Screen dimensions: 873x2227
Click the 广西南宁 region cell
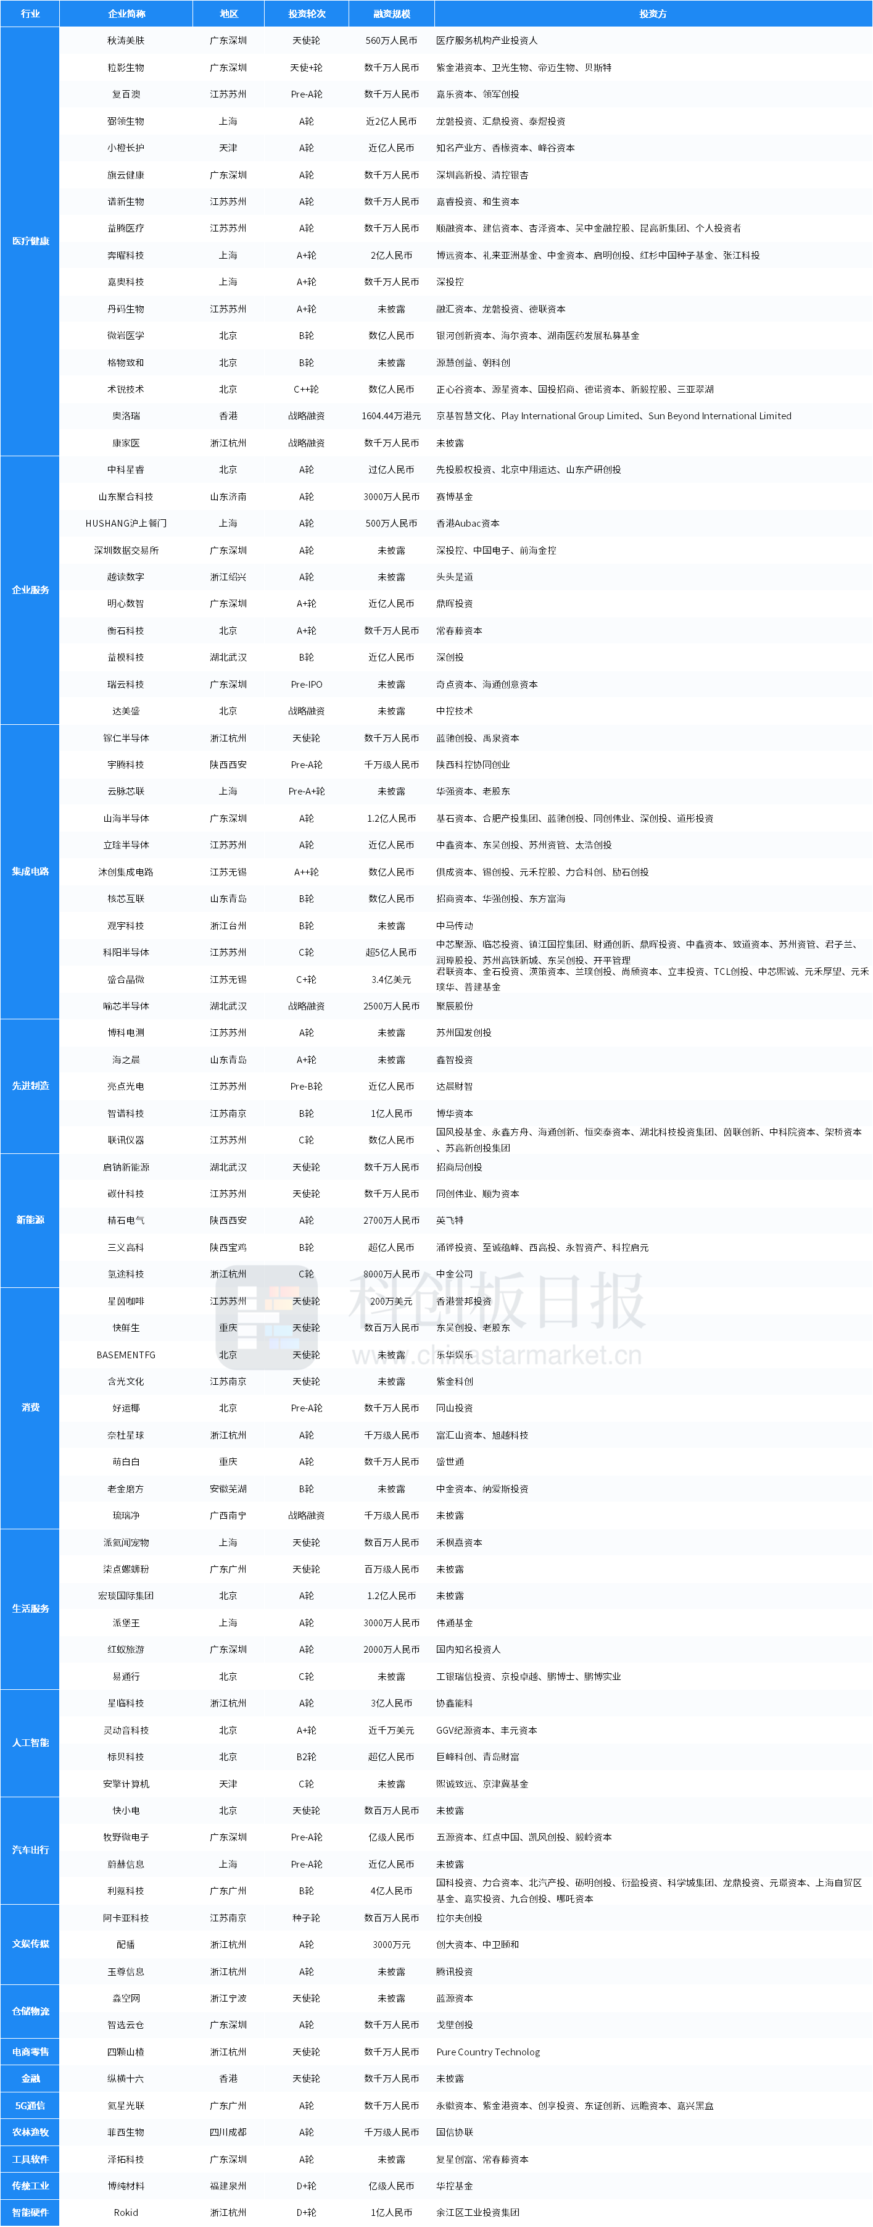point(228,1516)
